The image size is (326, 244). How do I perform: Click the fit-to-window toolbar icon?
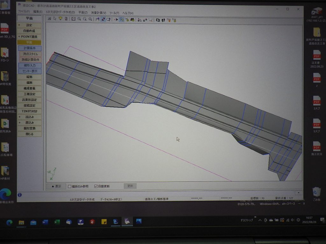point(74,19)
